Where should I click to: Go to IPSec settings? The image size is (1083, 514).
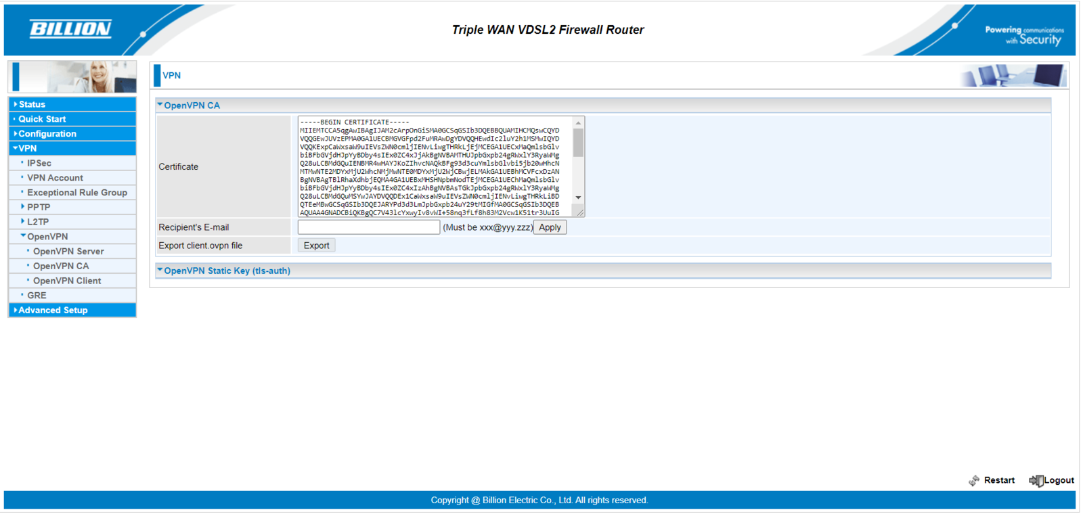(x=39, y=163)
